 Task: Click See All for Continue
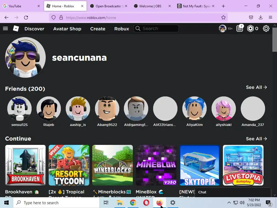(x=256, y=139)
